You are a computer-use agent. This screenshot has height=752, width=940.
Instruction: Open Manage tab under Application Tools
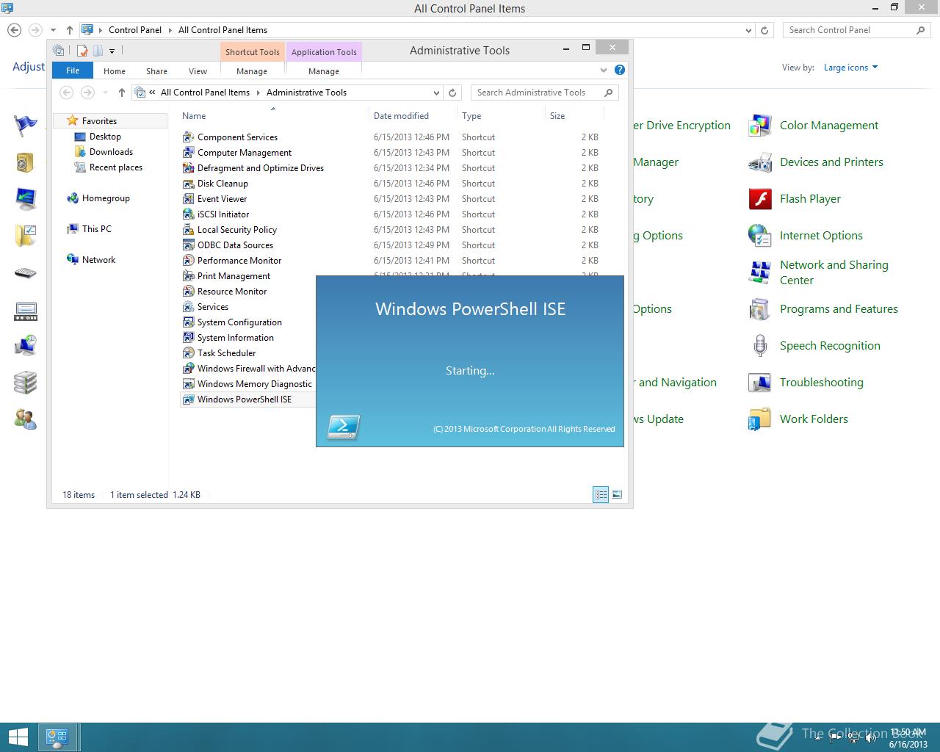point(324,71)
